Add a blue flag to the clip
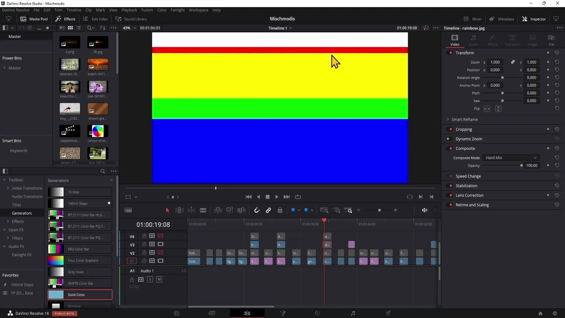Viewport: 565px width, 318px height. click(293, 210)
